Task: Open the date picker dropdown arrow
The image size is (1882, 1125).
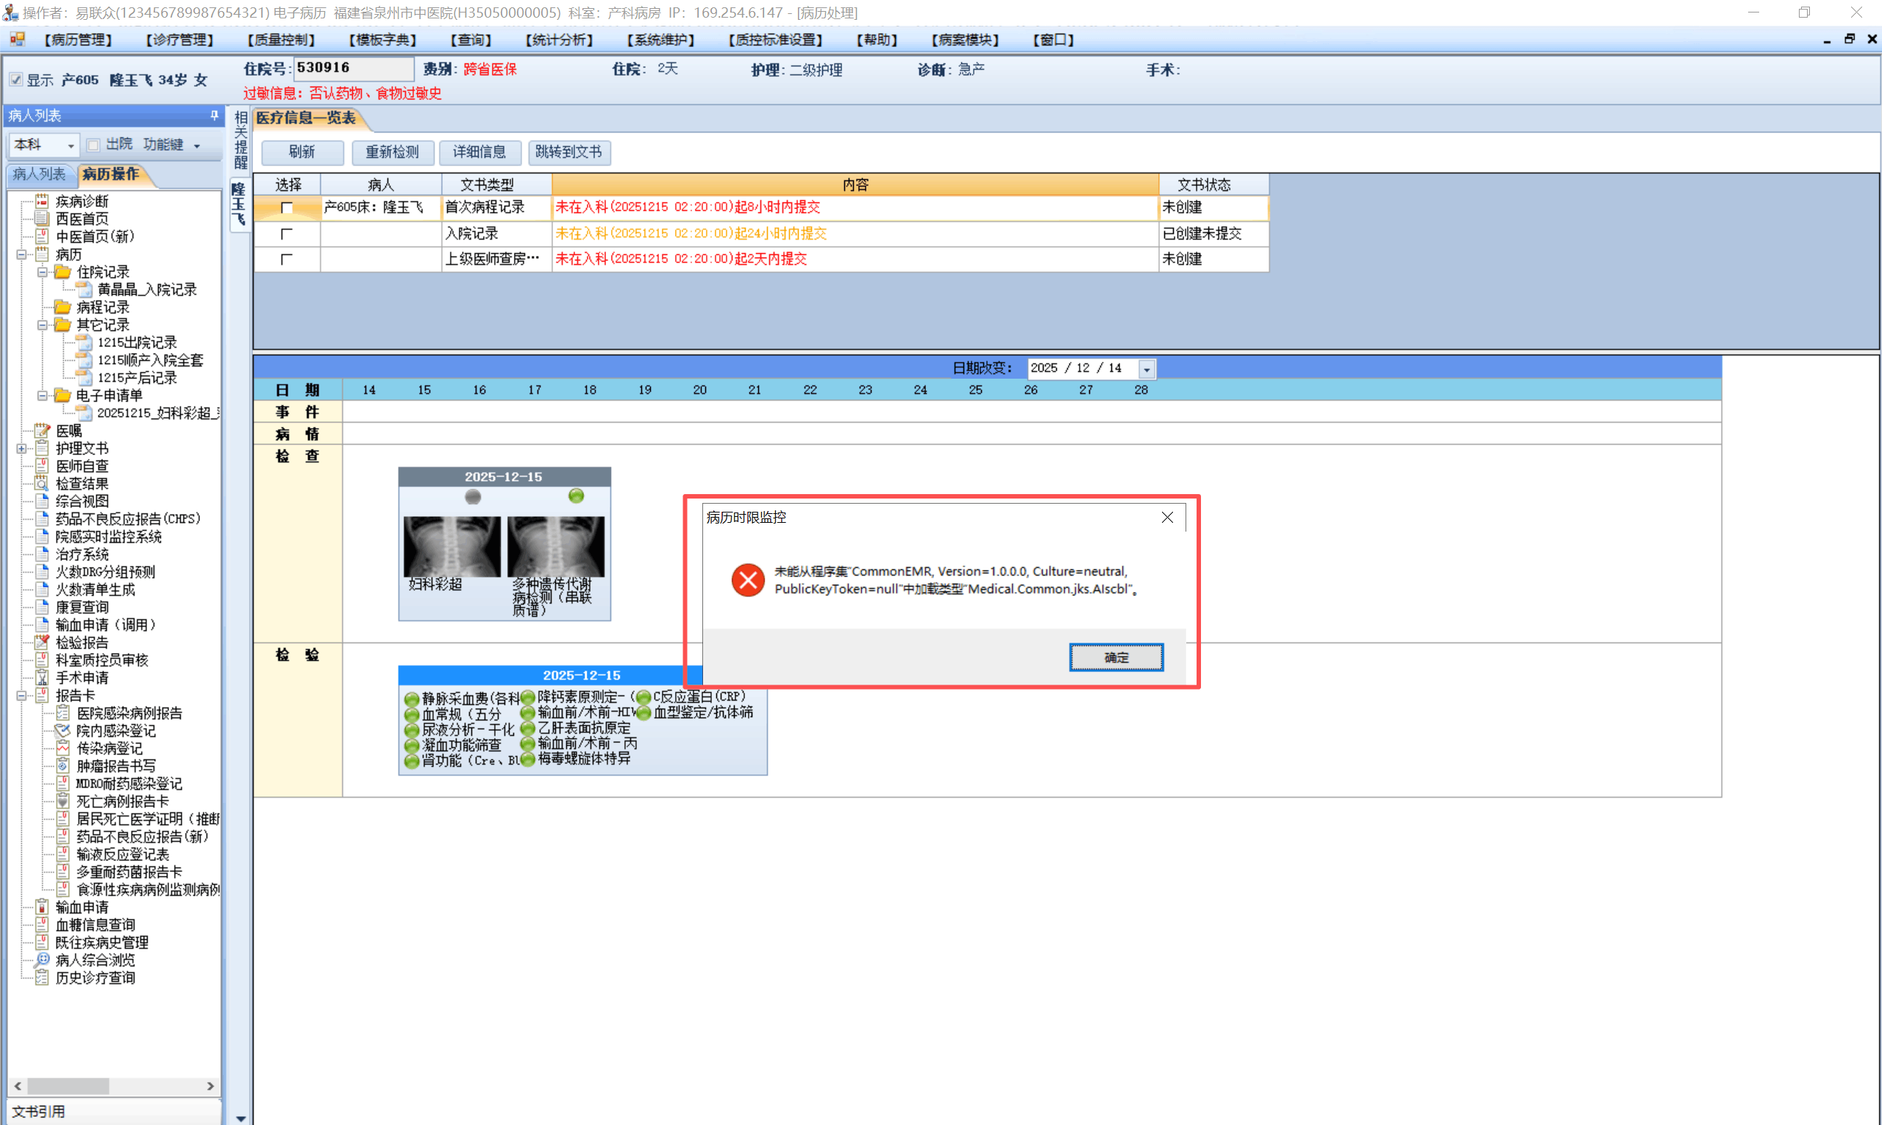Action: click(1147, 369)
